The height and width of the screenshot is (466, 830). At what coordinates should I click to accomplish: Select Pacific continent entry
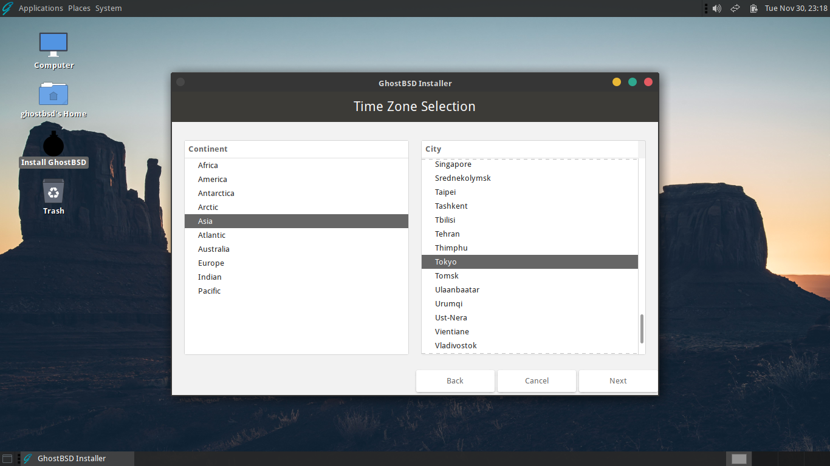(x=297, y=291)
